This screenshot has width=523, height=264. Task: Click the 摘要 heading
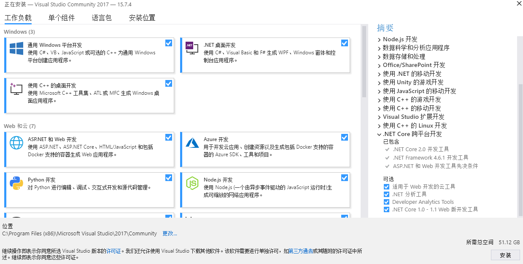pyautogui.click(x=385, y=28)
